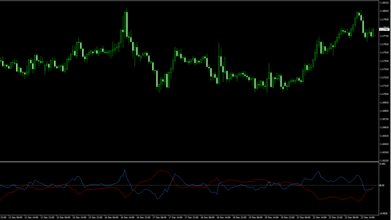Click the 0.002 indicator scale label

click(x=383, y=164)
